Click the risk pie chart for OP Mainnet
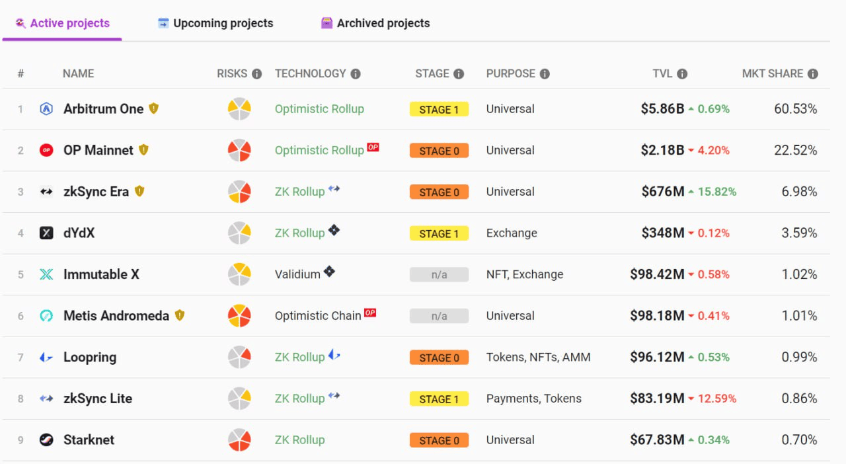 pyautogui.click(x=239, y=151)
